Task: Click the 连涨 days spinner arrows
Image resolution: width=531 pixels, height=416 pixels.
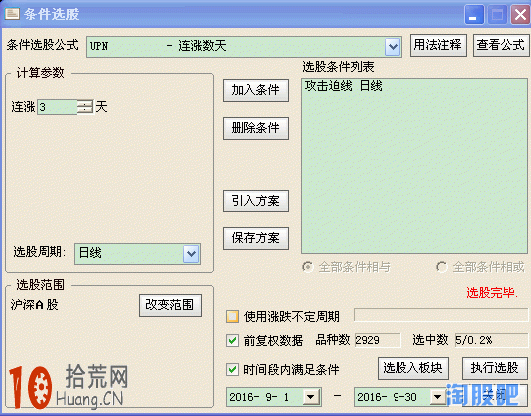Action: pos(85,107)
